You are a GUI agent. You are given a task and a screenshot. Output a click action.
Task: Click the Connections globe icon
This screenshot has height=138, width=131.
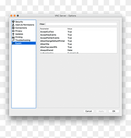(x=13, y=28)
